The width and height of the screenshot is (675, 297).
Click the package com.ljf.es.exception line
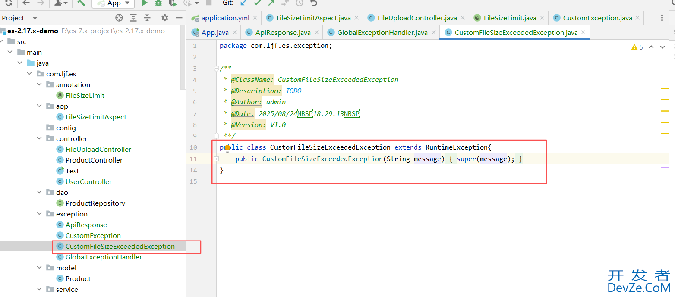276,46
